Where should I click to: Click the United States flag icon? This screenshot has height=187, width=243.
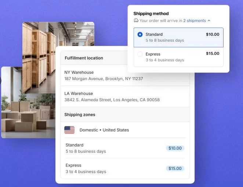point(69,130)
